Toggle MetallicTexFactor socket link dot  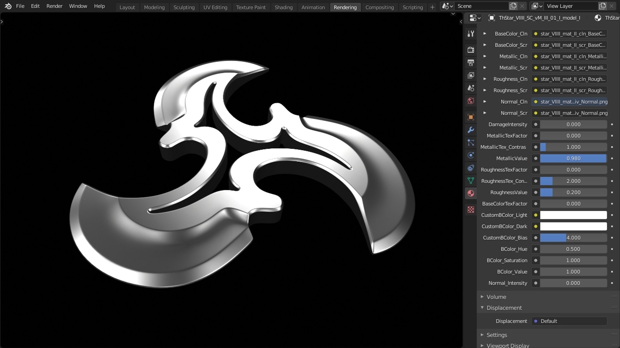(x=536, y=136)
